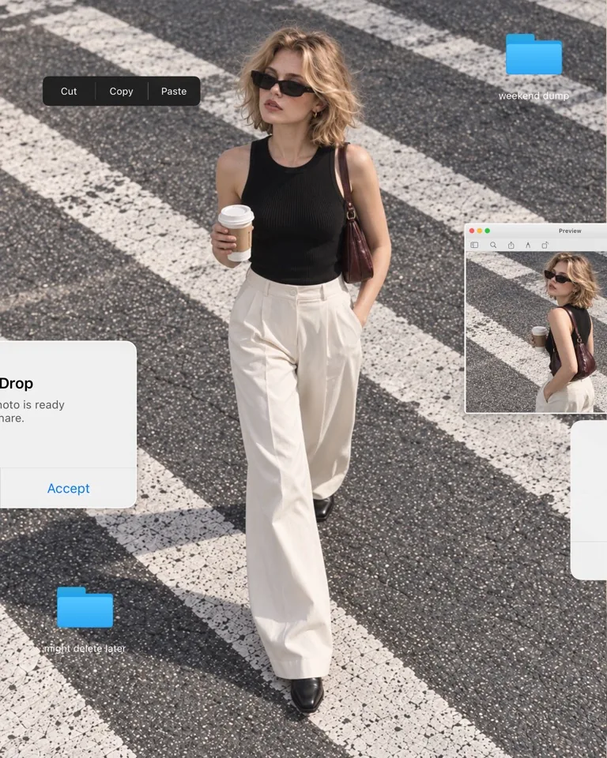Select the 'might delete later' folder icon
Viewport: 607px width, 758px height.
[85, 608]
